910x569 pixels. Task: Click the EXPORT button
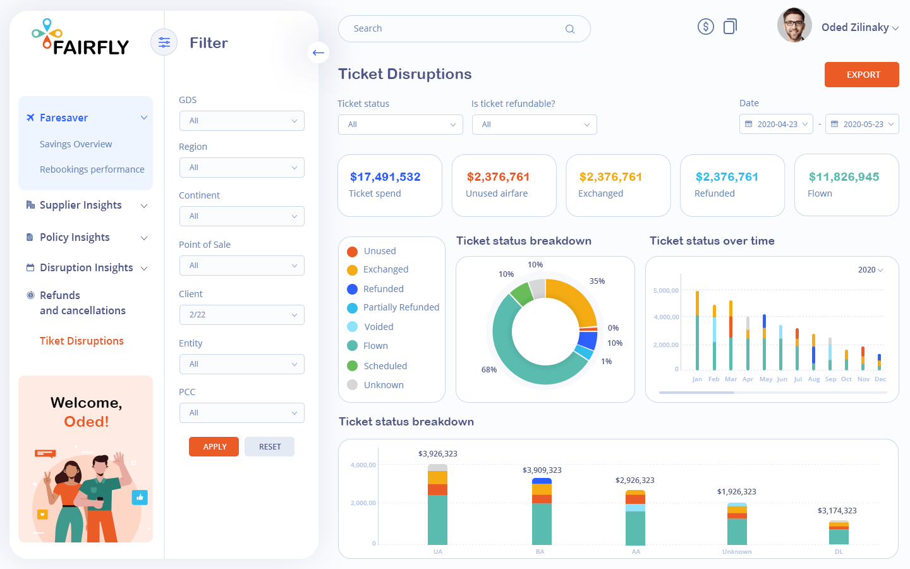tap(861, 75)
